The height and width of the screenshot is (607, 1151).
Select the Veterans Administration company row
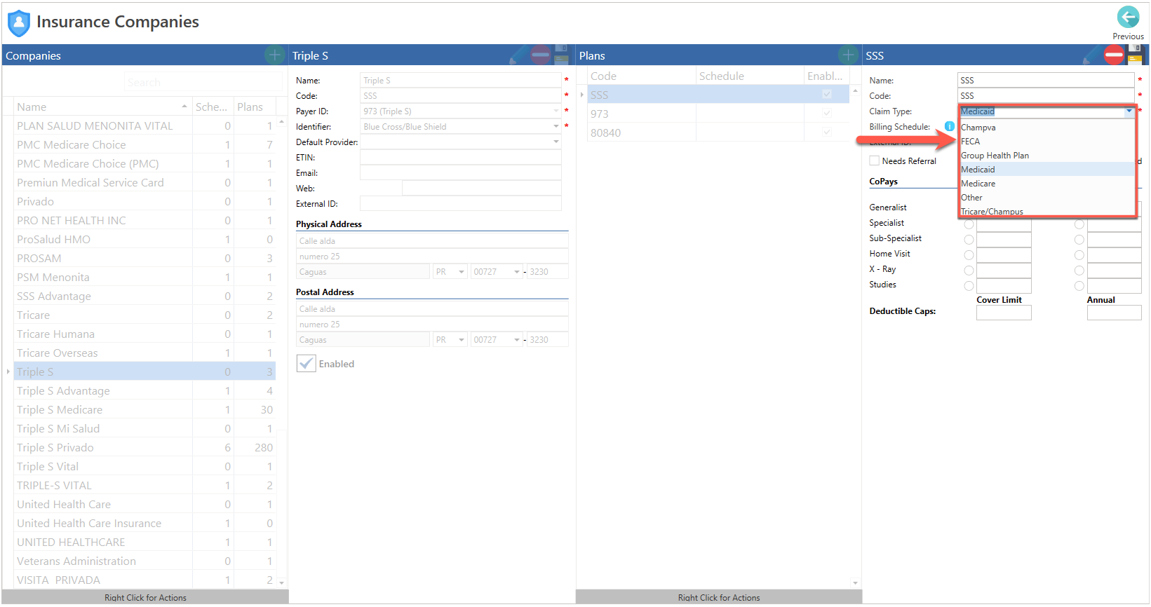tap(144, 561)
